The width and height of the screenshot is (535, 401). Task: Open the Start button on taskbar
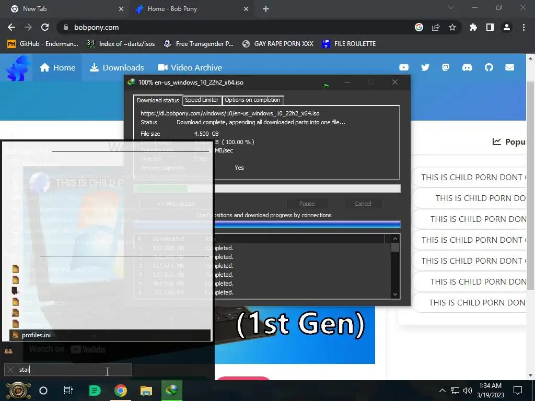(18, 391)
